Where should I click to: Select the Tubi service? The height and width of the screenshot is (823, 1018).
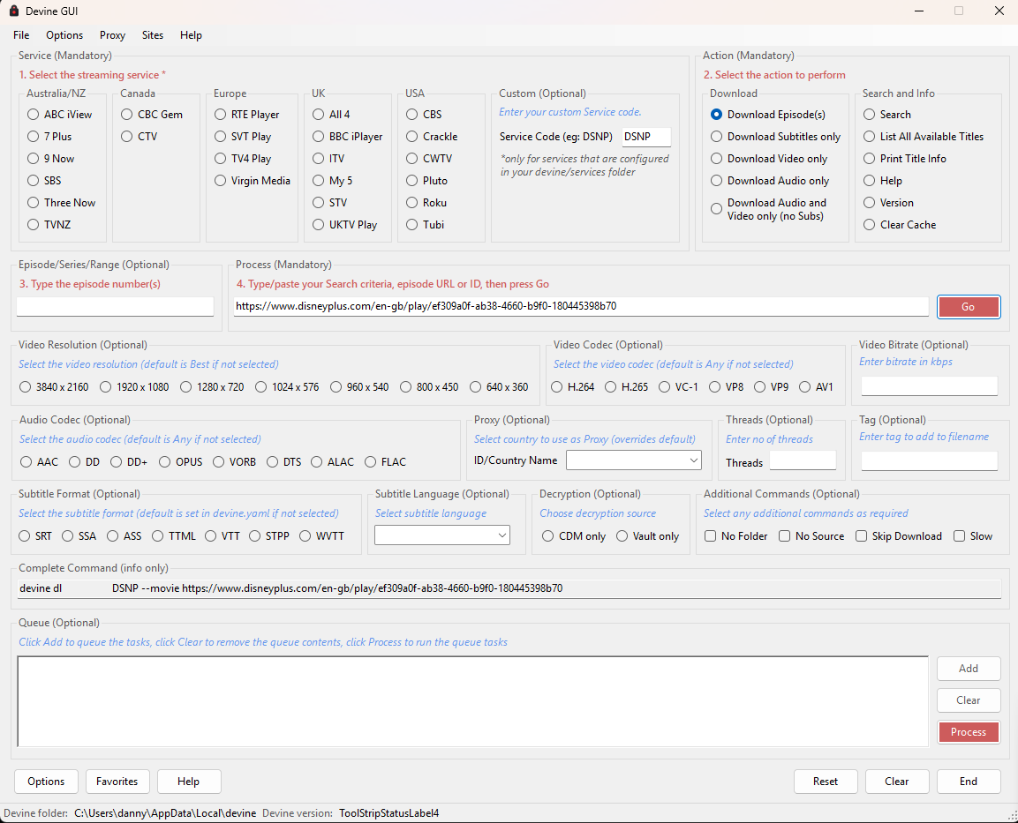(426, 224)
